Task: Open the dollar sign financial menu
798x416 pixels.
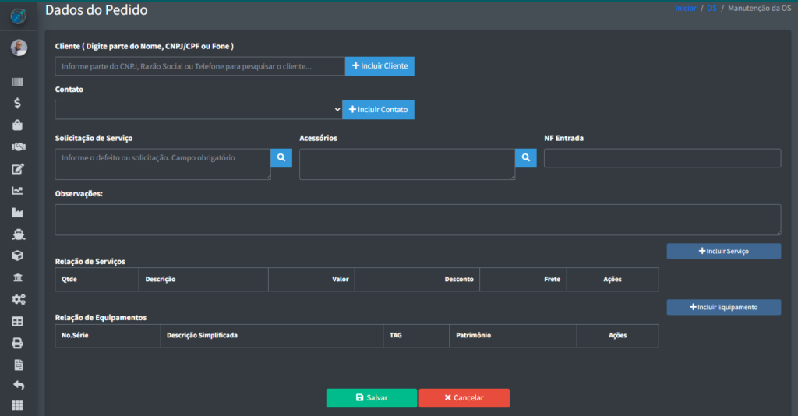Action: click(x=17, y=103)
